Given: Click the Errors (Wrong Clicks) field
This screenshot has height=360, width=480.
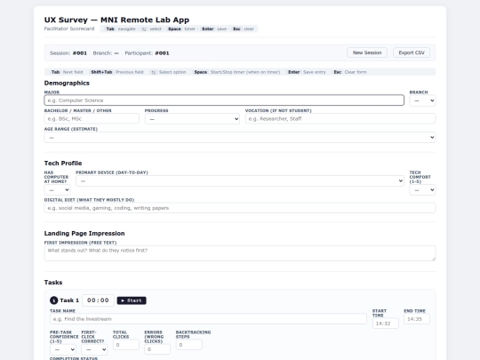Looking at the screenshot, I should click(157, 349).
